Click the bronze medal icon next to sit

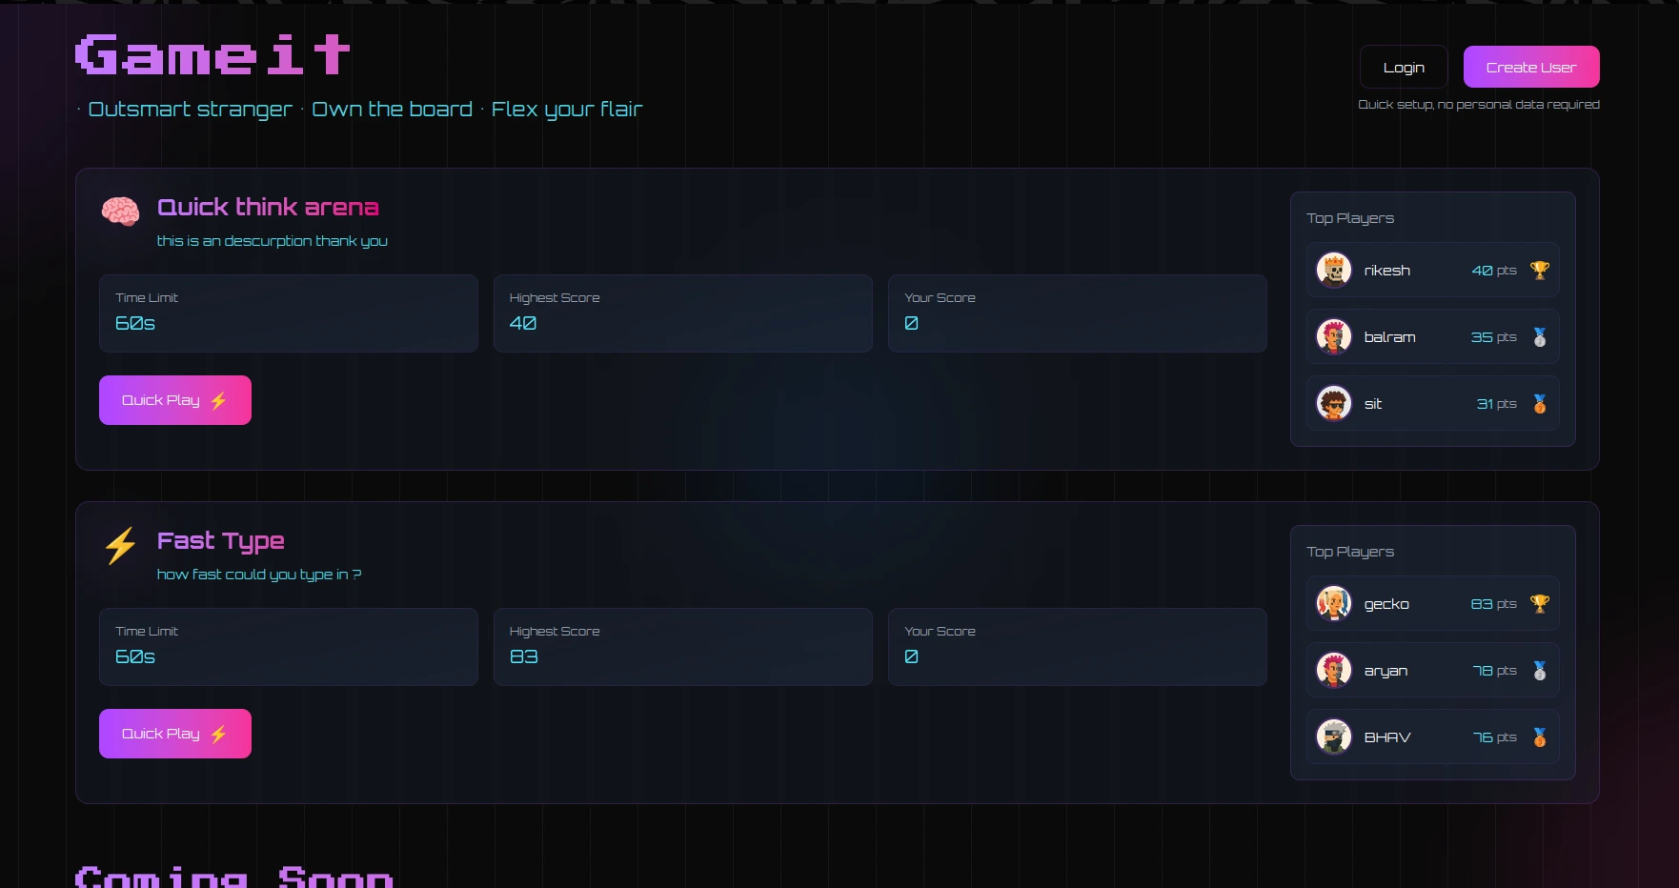(1539, 404)
